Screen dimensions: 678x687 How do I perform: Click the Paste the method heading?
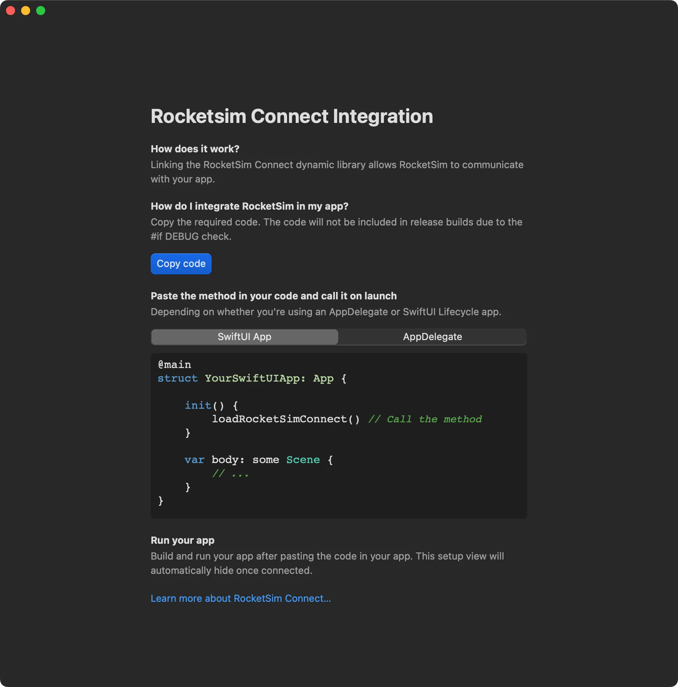pos(273,296)
